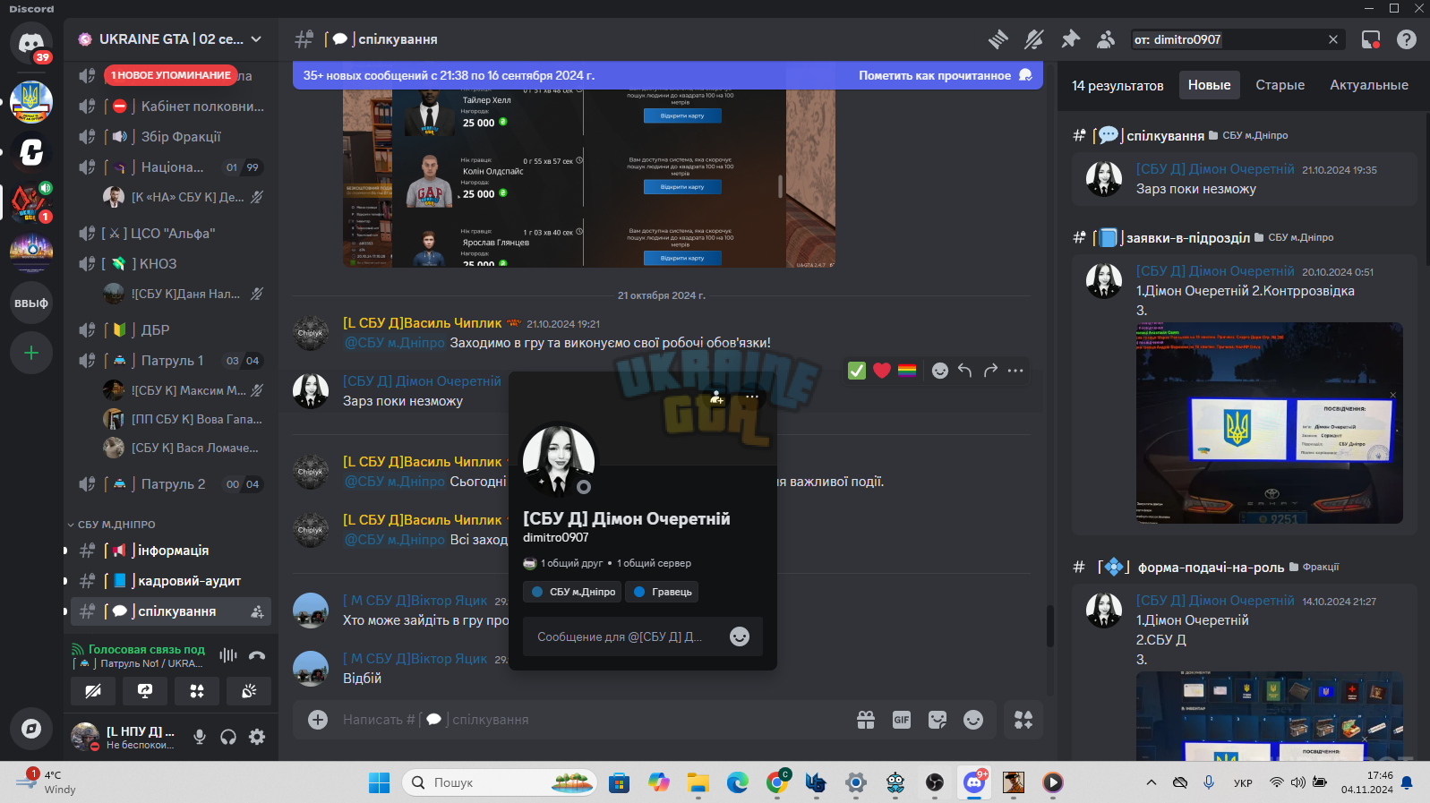
Task: Turn on the camera in the voice panel
Action: (93, 690)
